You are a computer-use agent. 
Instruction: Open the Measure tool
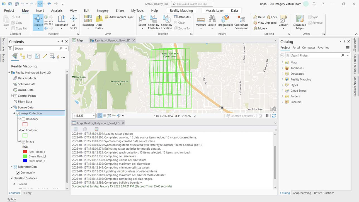point(201,22)
